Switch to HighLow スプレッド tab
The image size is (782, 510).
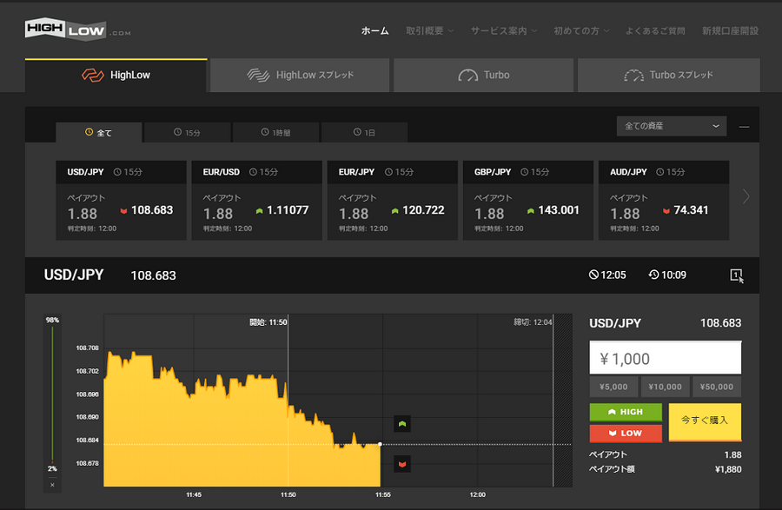point(300,76)
